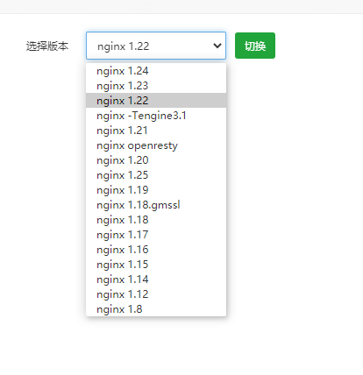Select nginx 1.18.gmssl option
The height and width of the screenshot is (375, 363).
[x=156, y=205]
